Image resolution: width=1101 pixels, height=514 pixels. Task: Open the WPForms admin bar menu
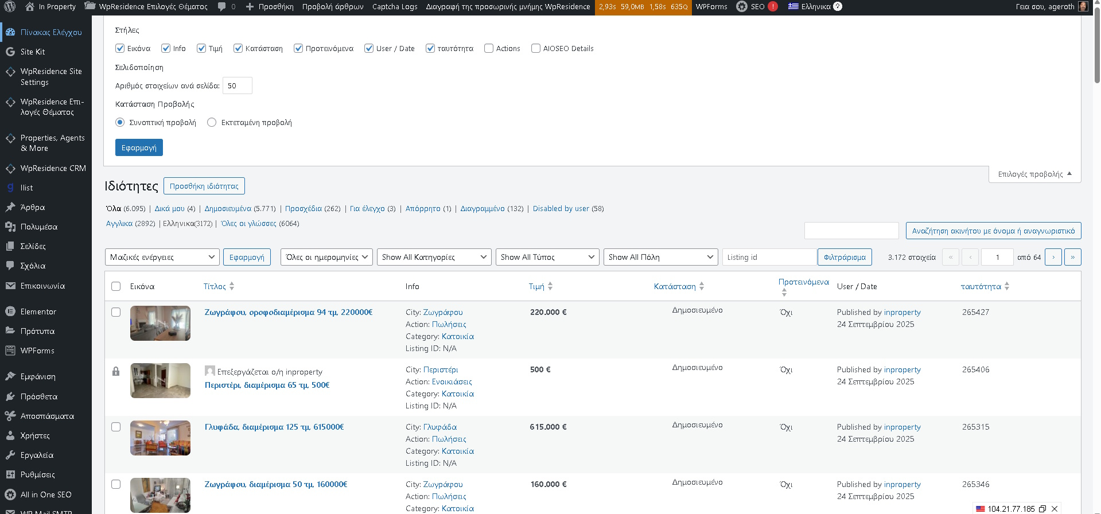[x=711, y=7]
